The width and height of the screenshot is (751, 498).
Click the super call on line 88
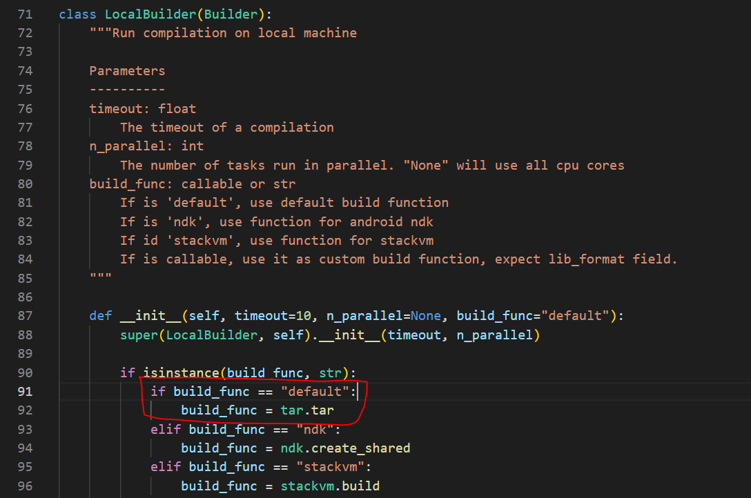click(139, 335)
